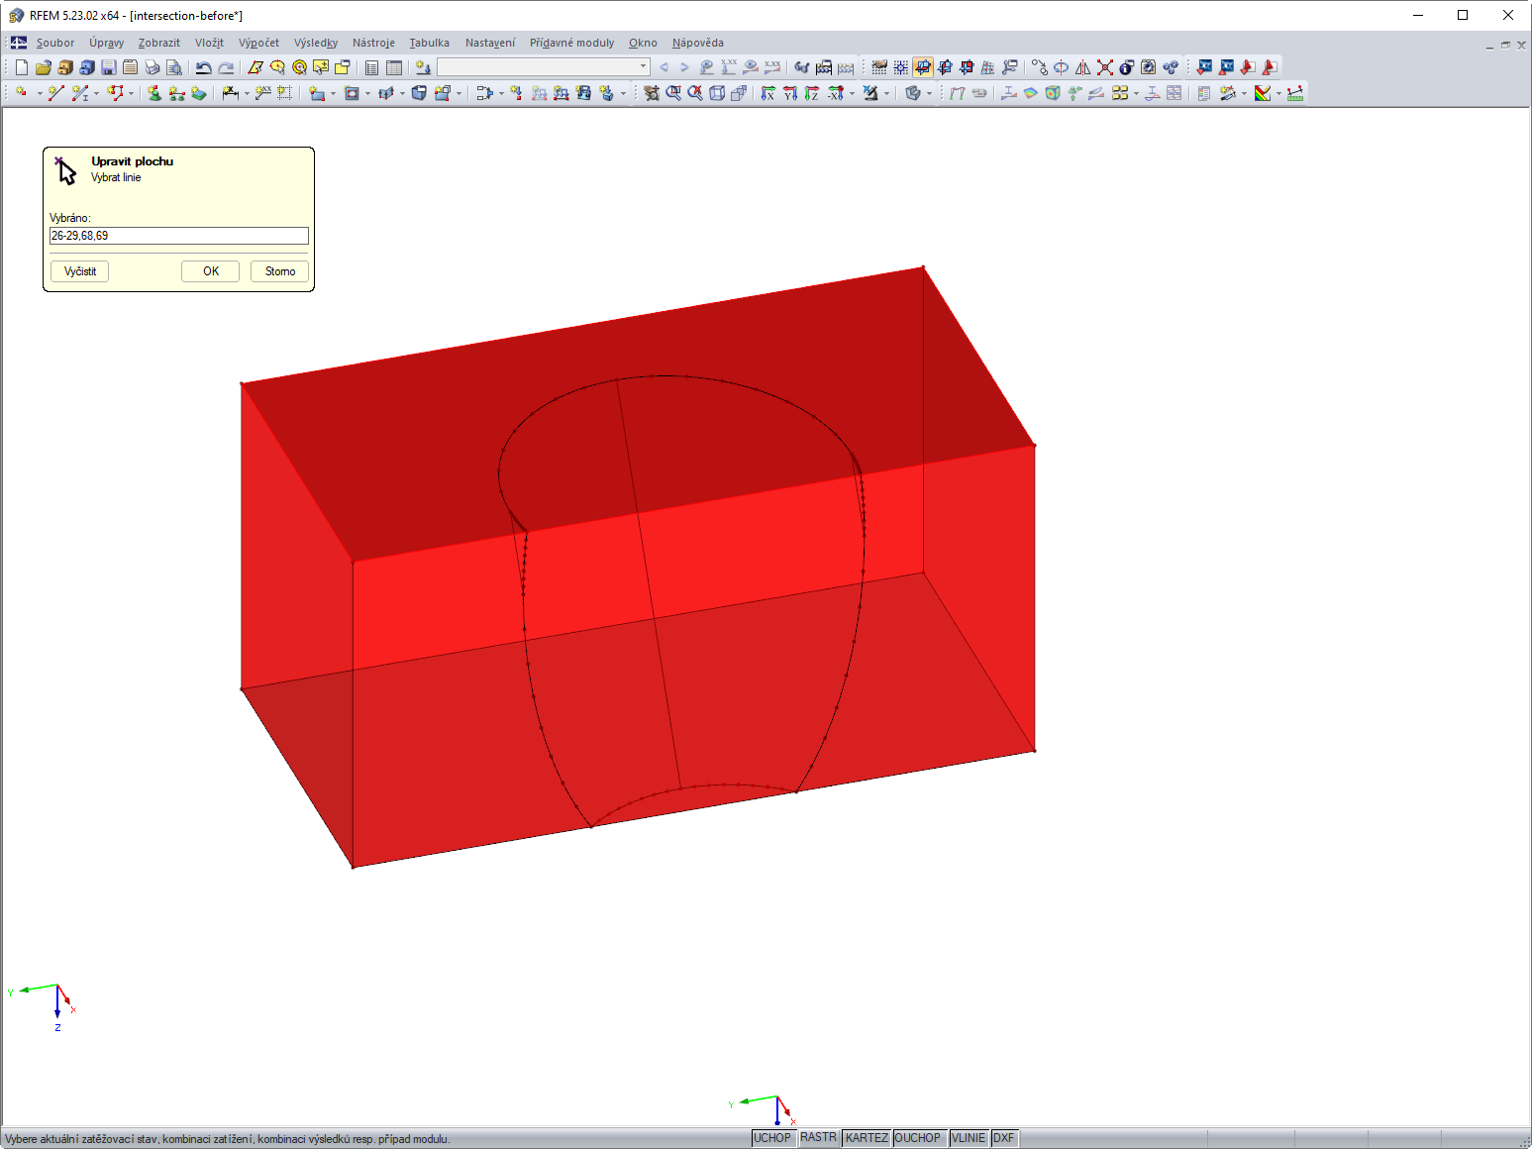Undo the last action

[203, 67]
